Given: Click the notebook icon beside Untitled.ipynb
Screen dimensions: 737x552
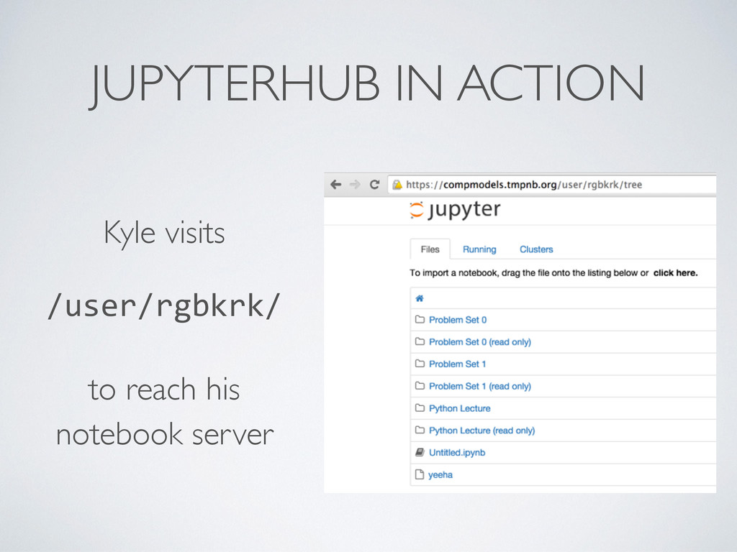Looking at the screenshot, I should (x=420, y=453).
